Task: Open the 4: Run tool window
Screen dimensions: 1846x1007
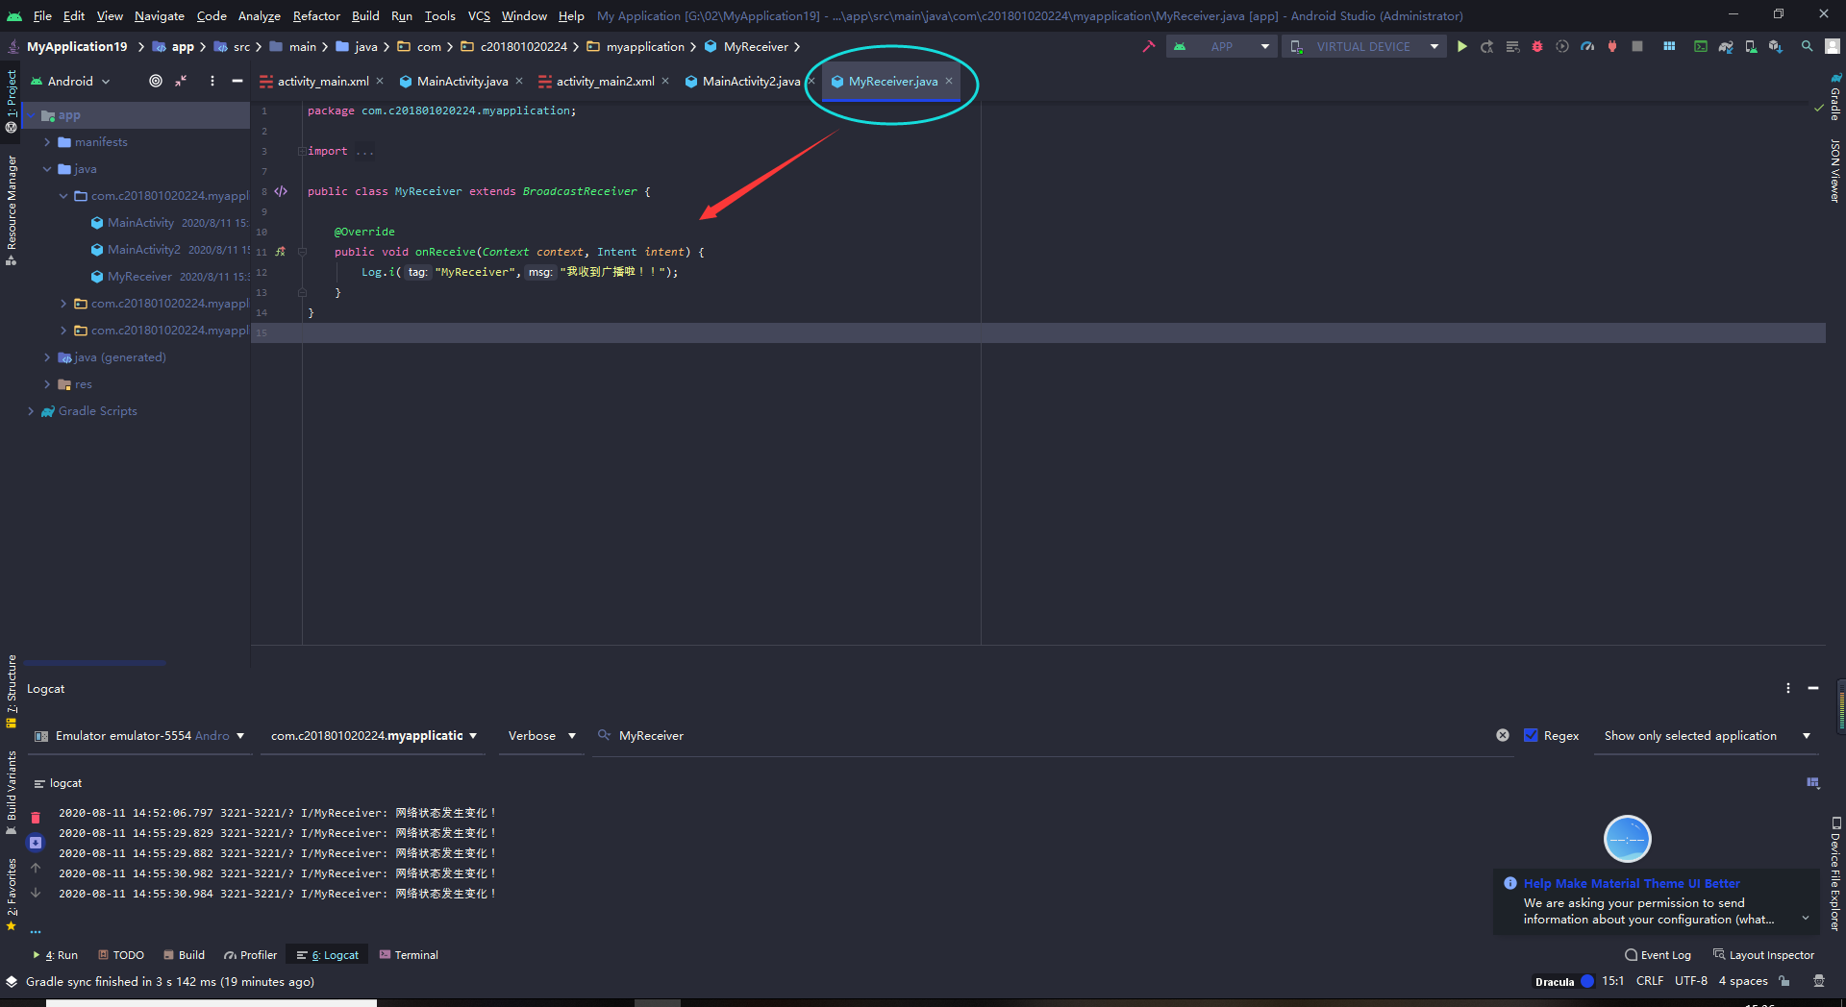Action: click(55, 955)
